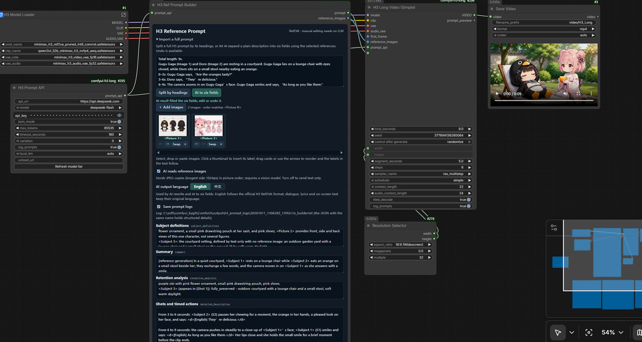The height and width of the screenshot is (342, 642).
Task: Open the video player more-options menu
Action: [591, 94]
